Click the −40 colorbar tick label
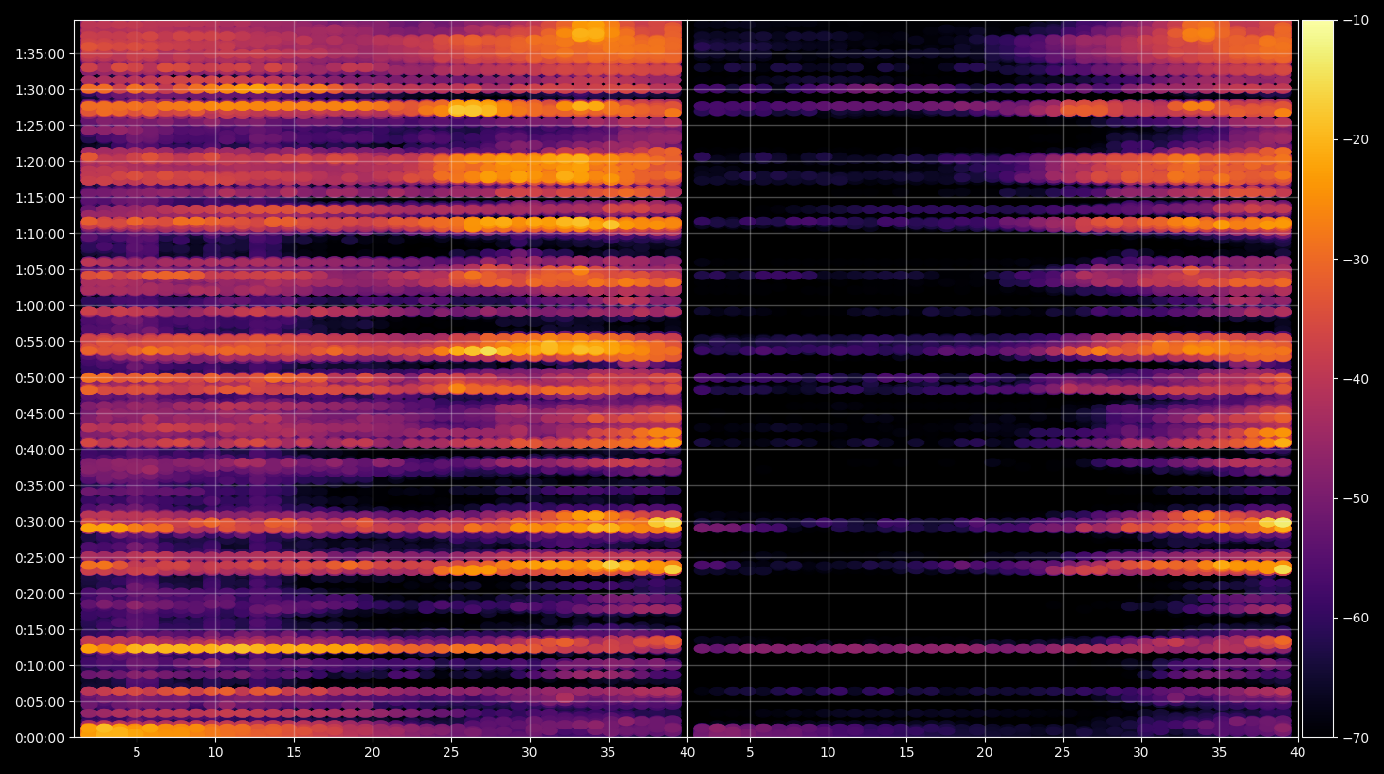Image resolution: width=1384 pixels, height=774 pixels. [x=1356, y=379]
